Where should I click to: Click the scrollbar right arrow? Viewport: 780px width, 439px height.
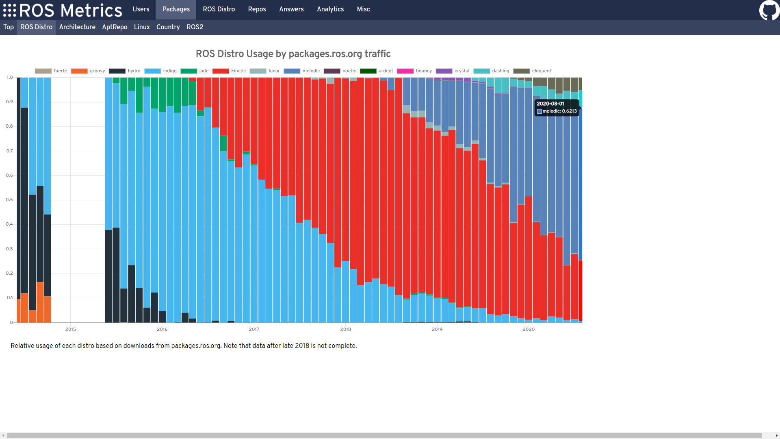pyautogui.click(x=776, y=435)
